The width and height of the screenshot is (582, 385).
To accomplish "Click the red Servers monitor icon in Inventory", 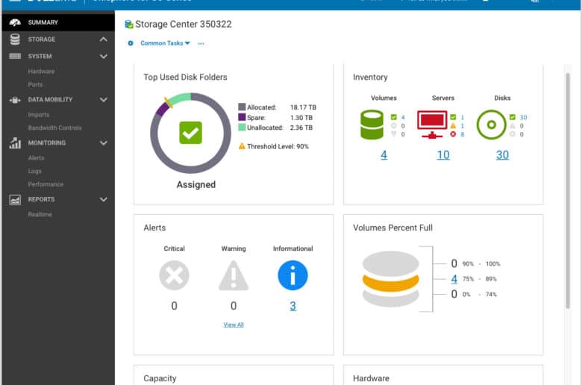I will click(x=432, y=125).
